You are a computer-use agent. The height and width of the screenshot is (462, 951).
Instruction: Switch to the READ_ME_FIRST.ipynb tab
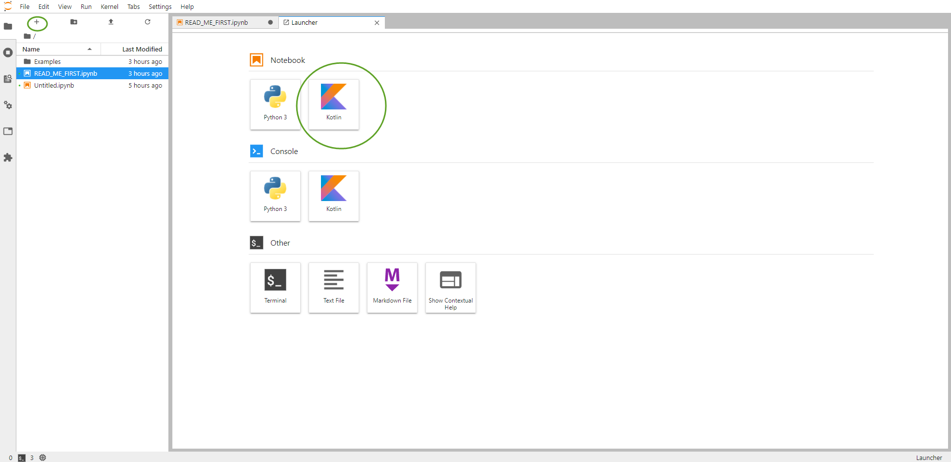pyautogui.click(x=216, y=23)
